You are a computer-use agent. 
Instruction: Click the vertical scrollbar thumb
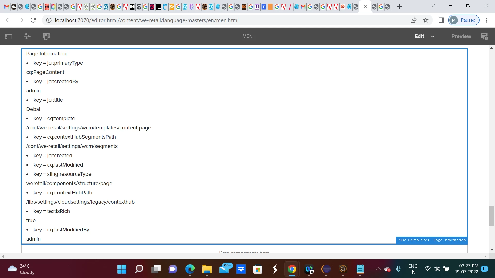tap(492, 216)
